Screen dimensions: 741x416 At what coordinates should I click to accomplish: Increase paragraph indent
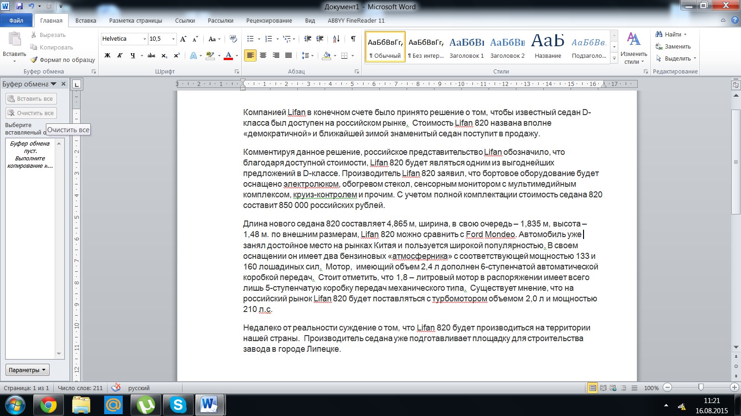click(320, 39)
